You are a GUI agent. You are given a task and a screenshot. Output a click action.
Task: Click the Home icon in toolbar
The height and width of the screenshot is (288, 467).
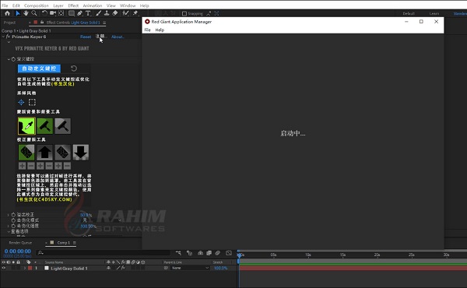click(x=7, y=13)
